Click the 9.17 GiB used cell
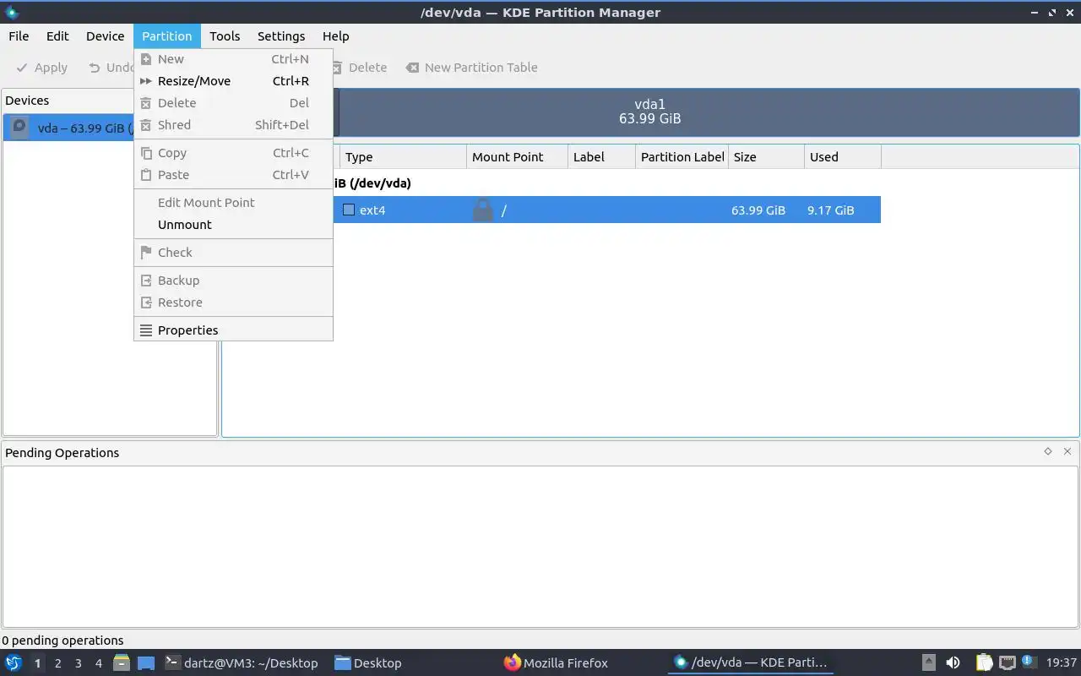Viewport: 1081px width, 676px height. [x=830, y=210]
